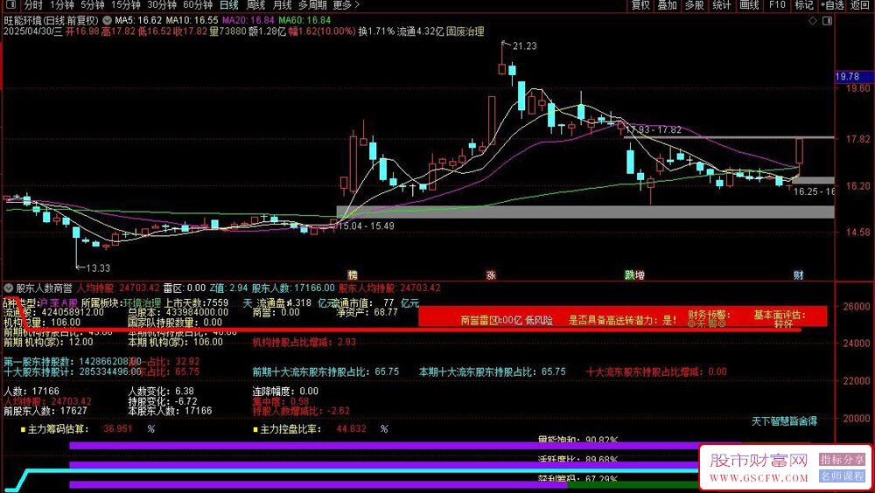
Task: Click the 叠加 overlay button
Action: 668,5
